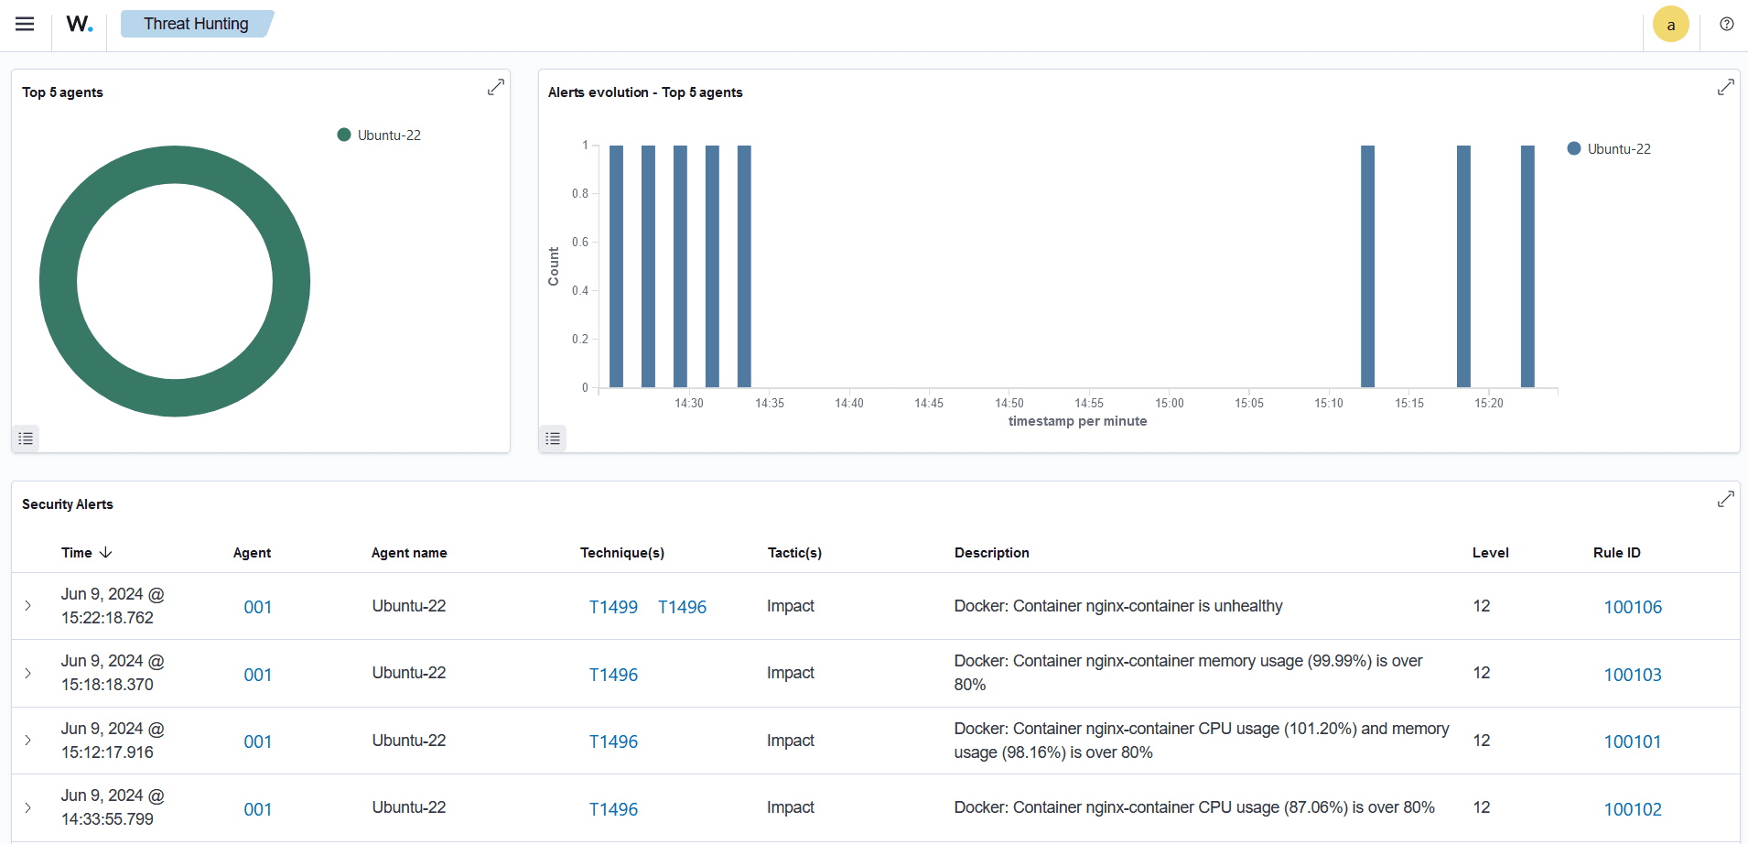Expand the Top 5 agents panel fullscreen
Screen dimensions: 1748x844
[x=495, y=87]
